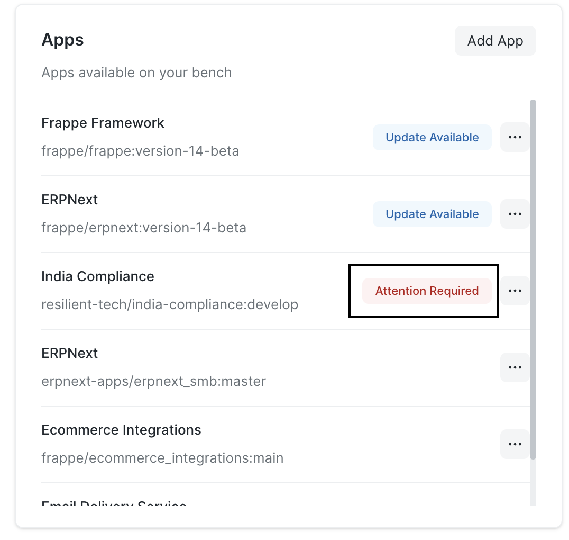The width and height of the screenshot is (569, 540).
Task: Select the partially visible Email Delivery Service row
Action: tap(114, 502)
